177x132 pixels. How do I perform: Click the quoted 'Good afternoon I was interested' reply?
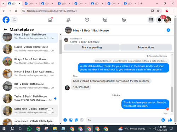click(131, 61)
